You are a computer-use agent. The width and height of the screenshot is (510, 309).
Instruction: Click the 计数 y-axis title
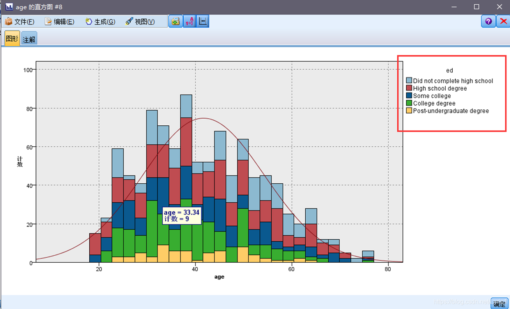point(19,162)
